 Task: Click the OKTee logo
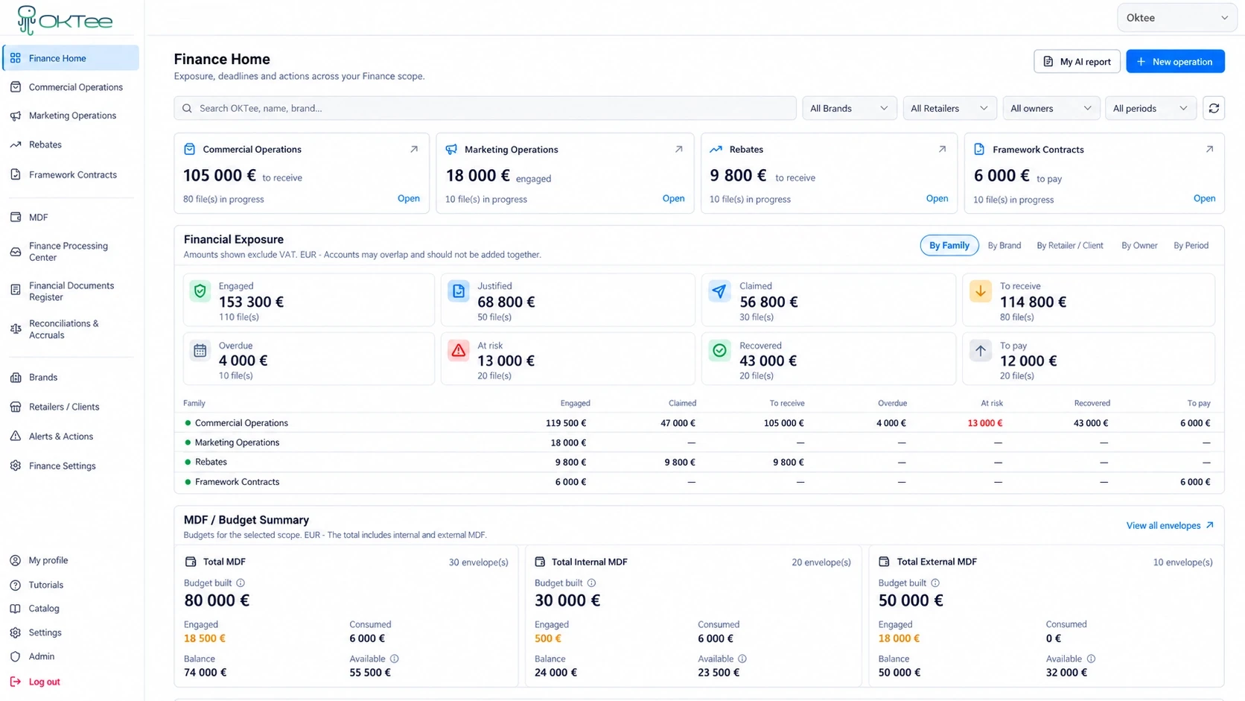pyautogui.click(x=65, y=20)
